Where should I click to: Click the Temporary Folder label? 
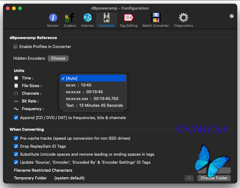30,178
